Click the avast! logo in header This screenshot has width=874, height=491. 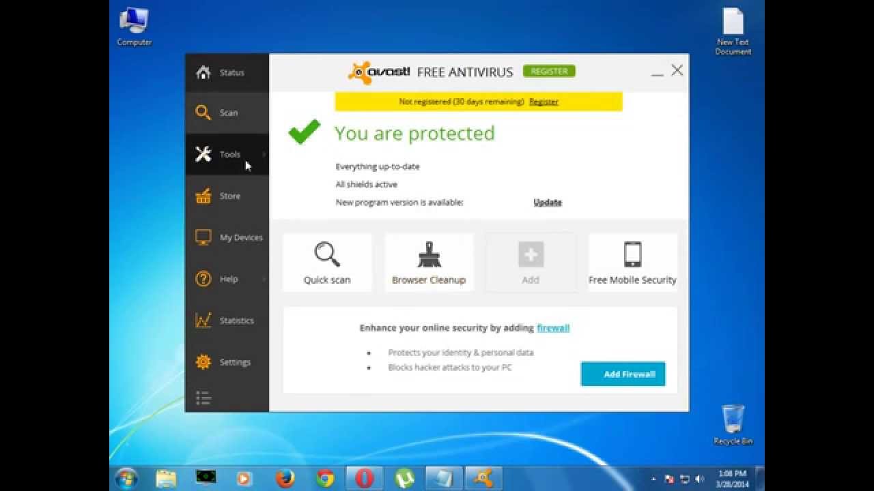(x=379, y=72)
